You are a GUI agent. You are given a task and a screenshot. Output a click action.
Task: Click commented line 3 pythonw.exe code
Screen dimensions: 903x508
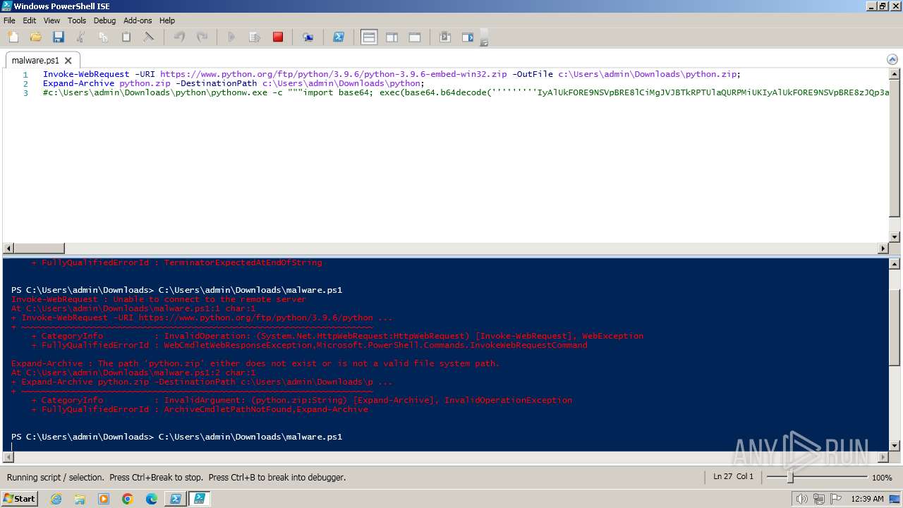tap(465, 92)
